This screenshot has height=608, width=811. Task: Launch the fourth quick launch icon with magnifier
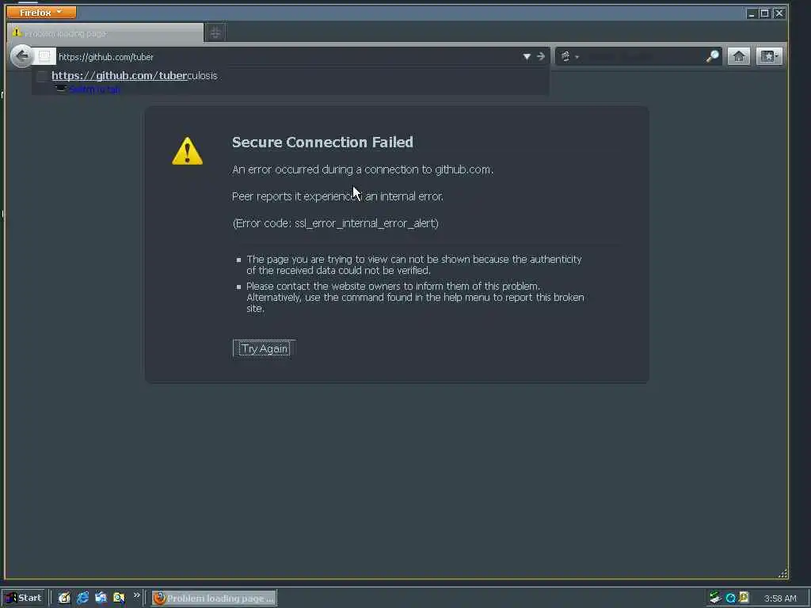coord(119,598)
